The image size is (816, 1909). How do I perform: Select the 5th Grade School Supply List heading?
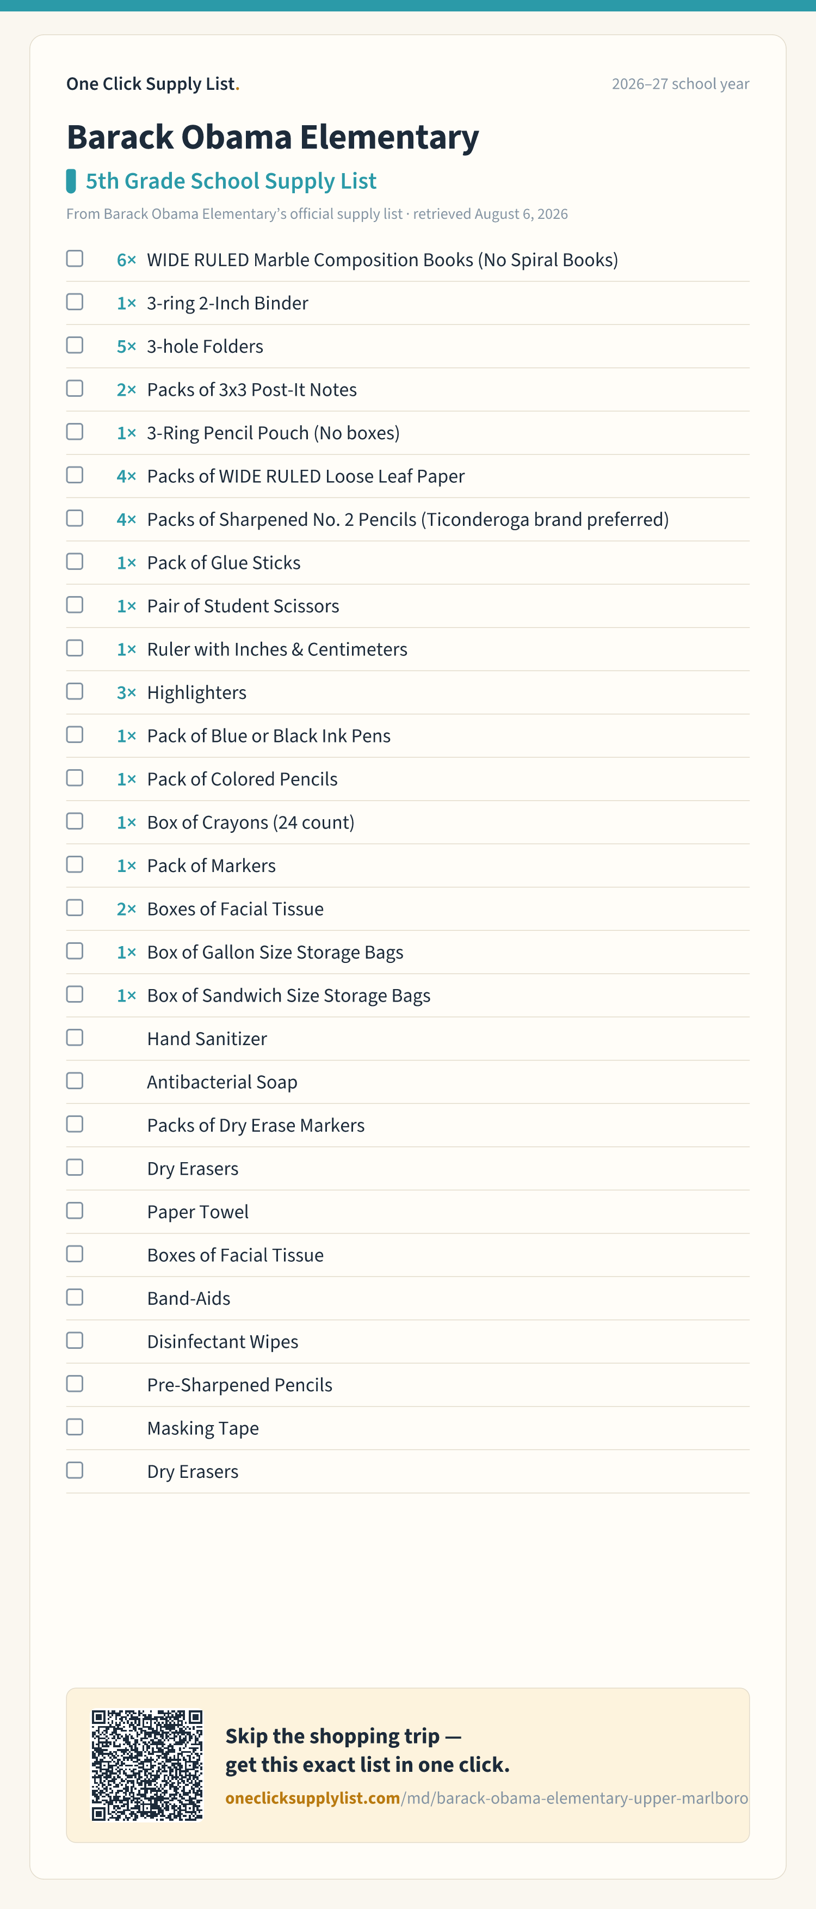click(231, 181)
